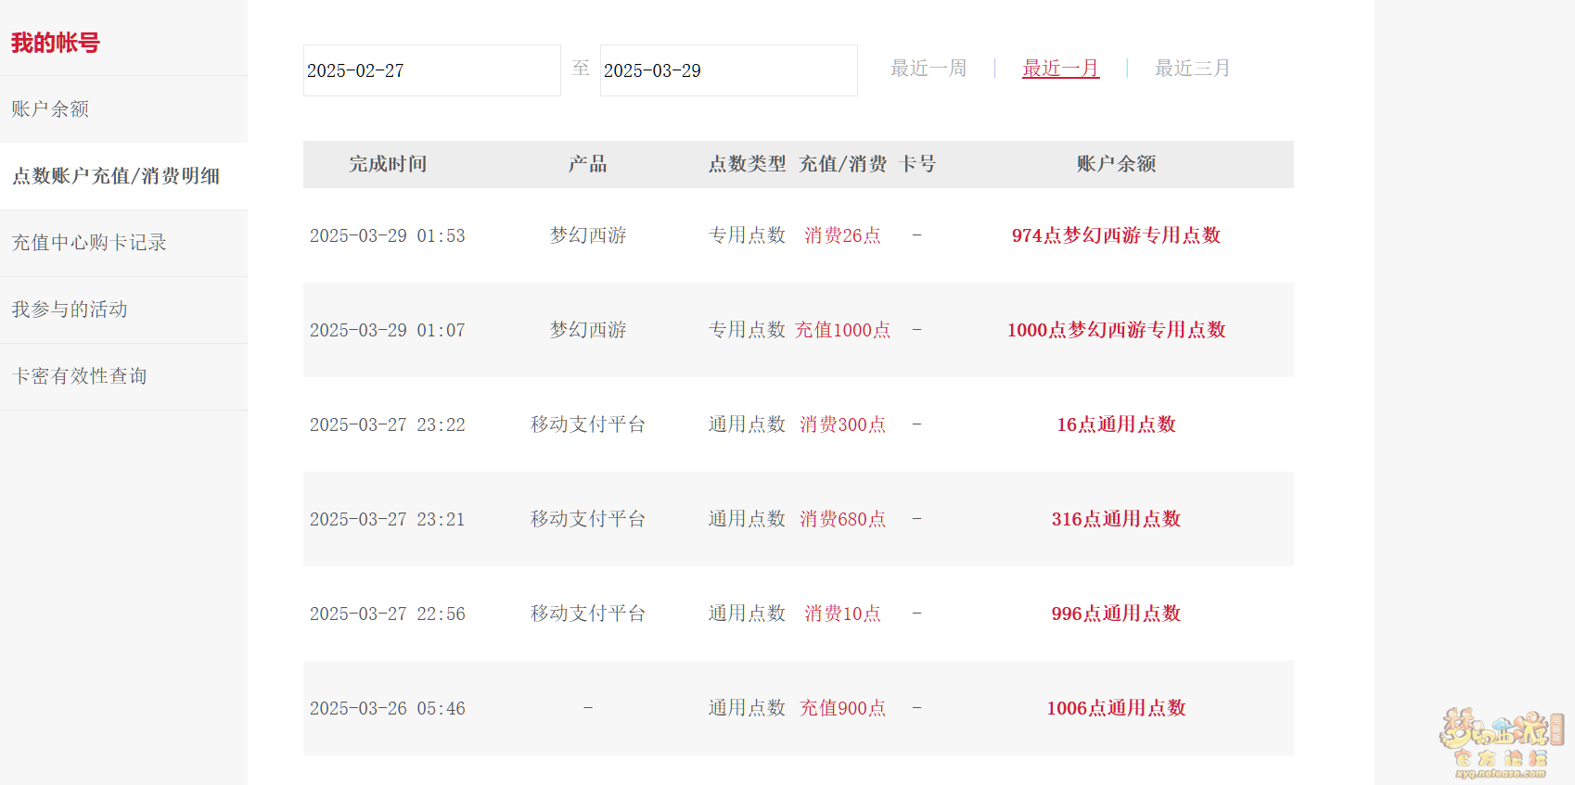
Task: Select timestamp 2025-03-29 01:07
Action: (x=388, y=330)
